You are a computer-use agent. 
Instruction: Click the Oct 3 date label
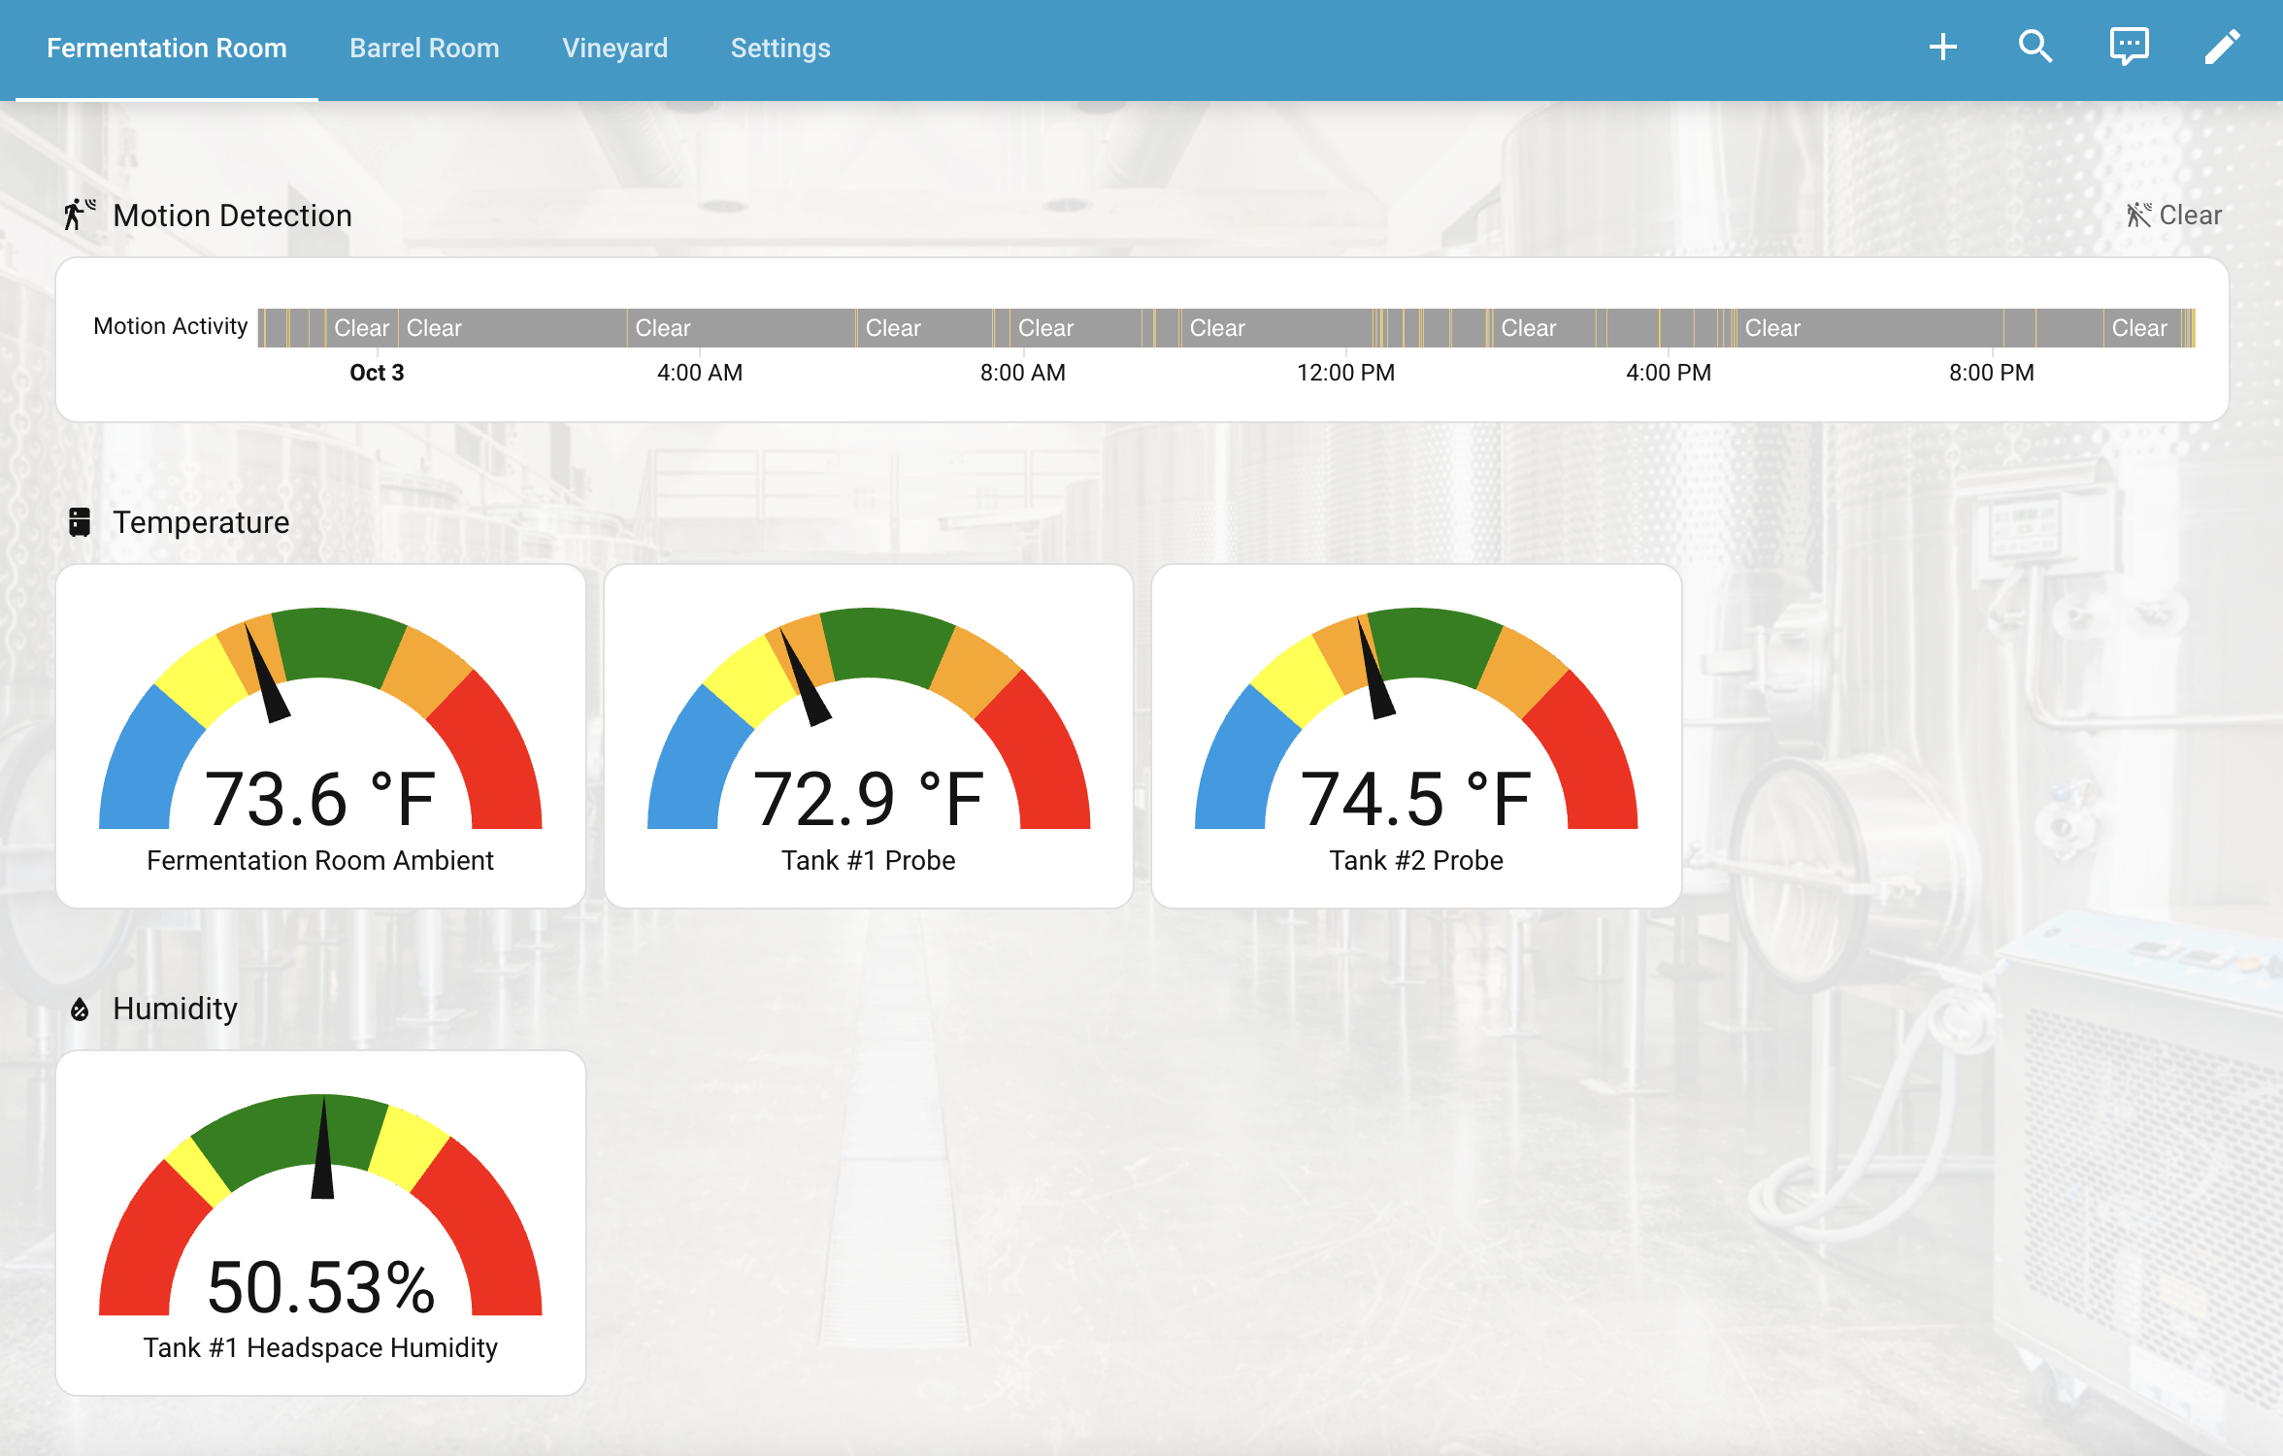(378, 372)
